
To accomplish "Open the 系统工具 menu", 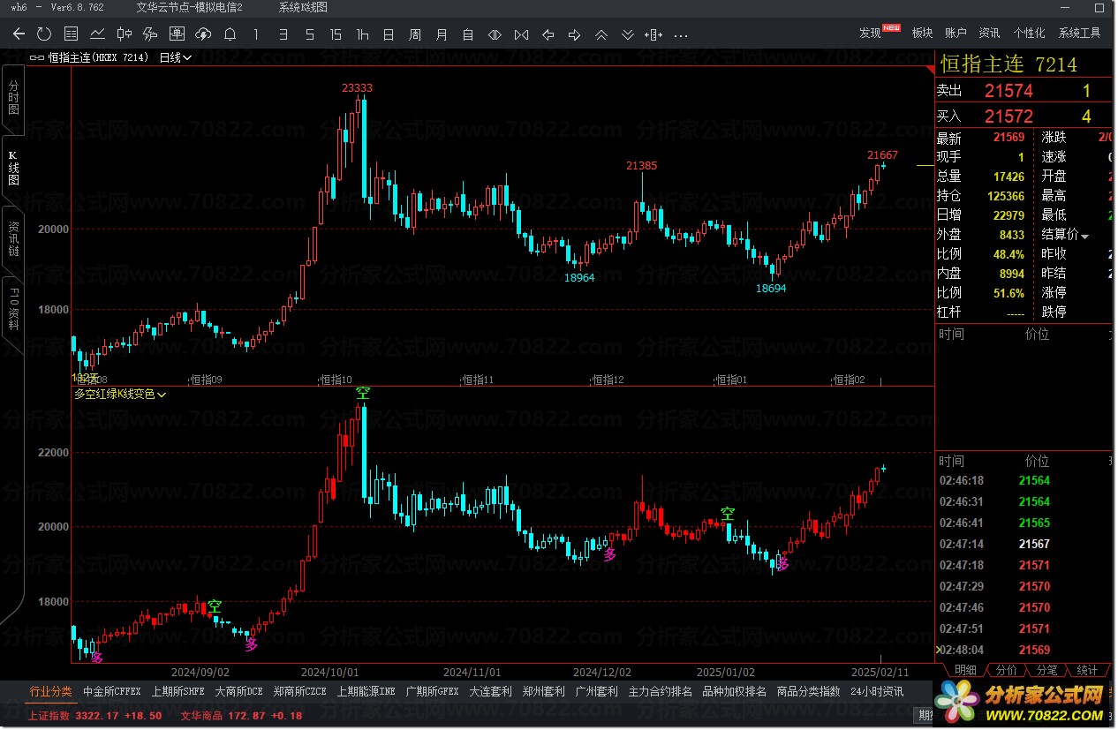I will [1079, 33].
